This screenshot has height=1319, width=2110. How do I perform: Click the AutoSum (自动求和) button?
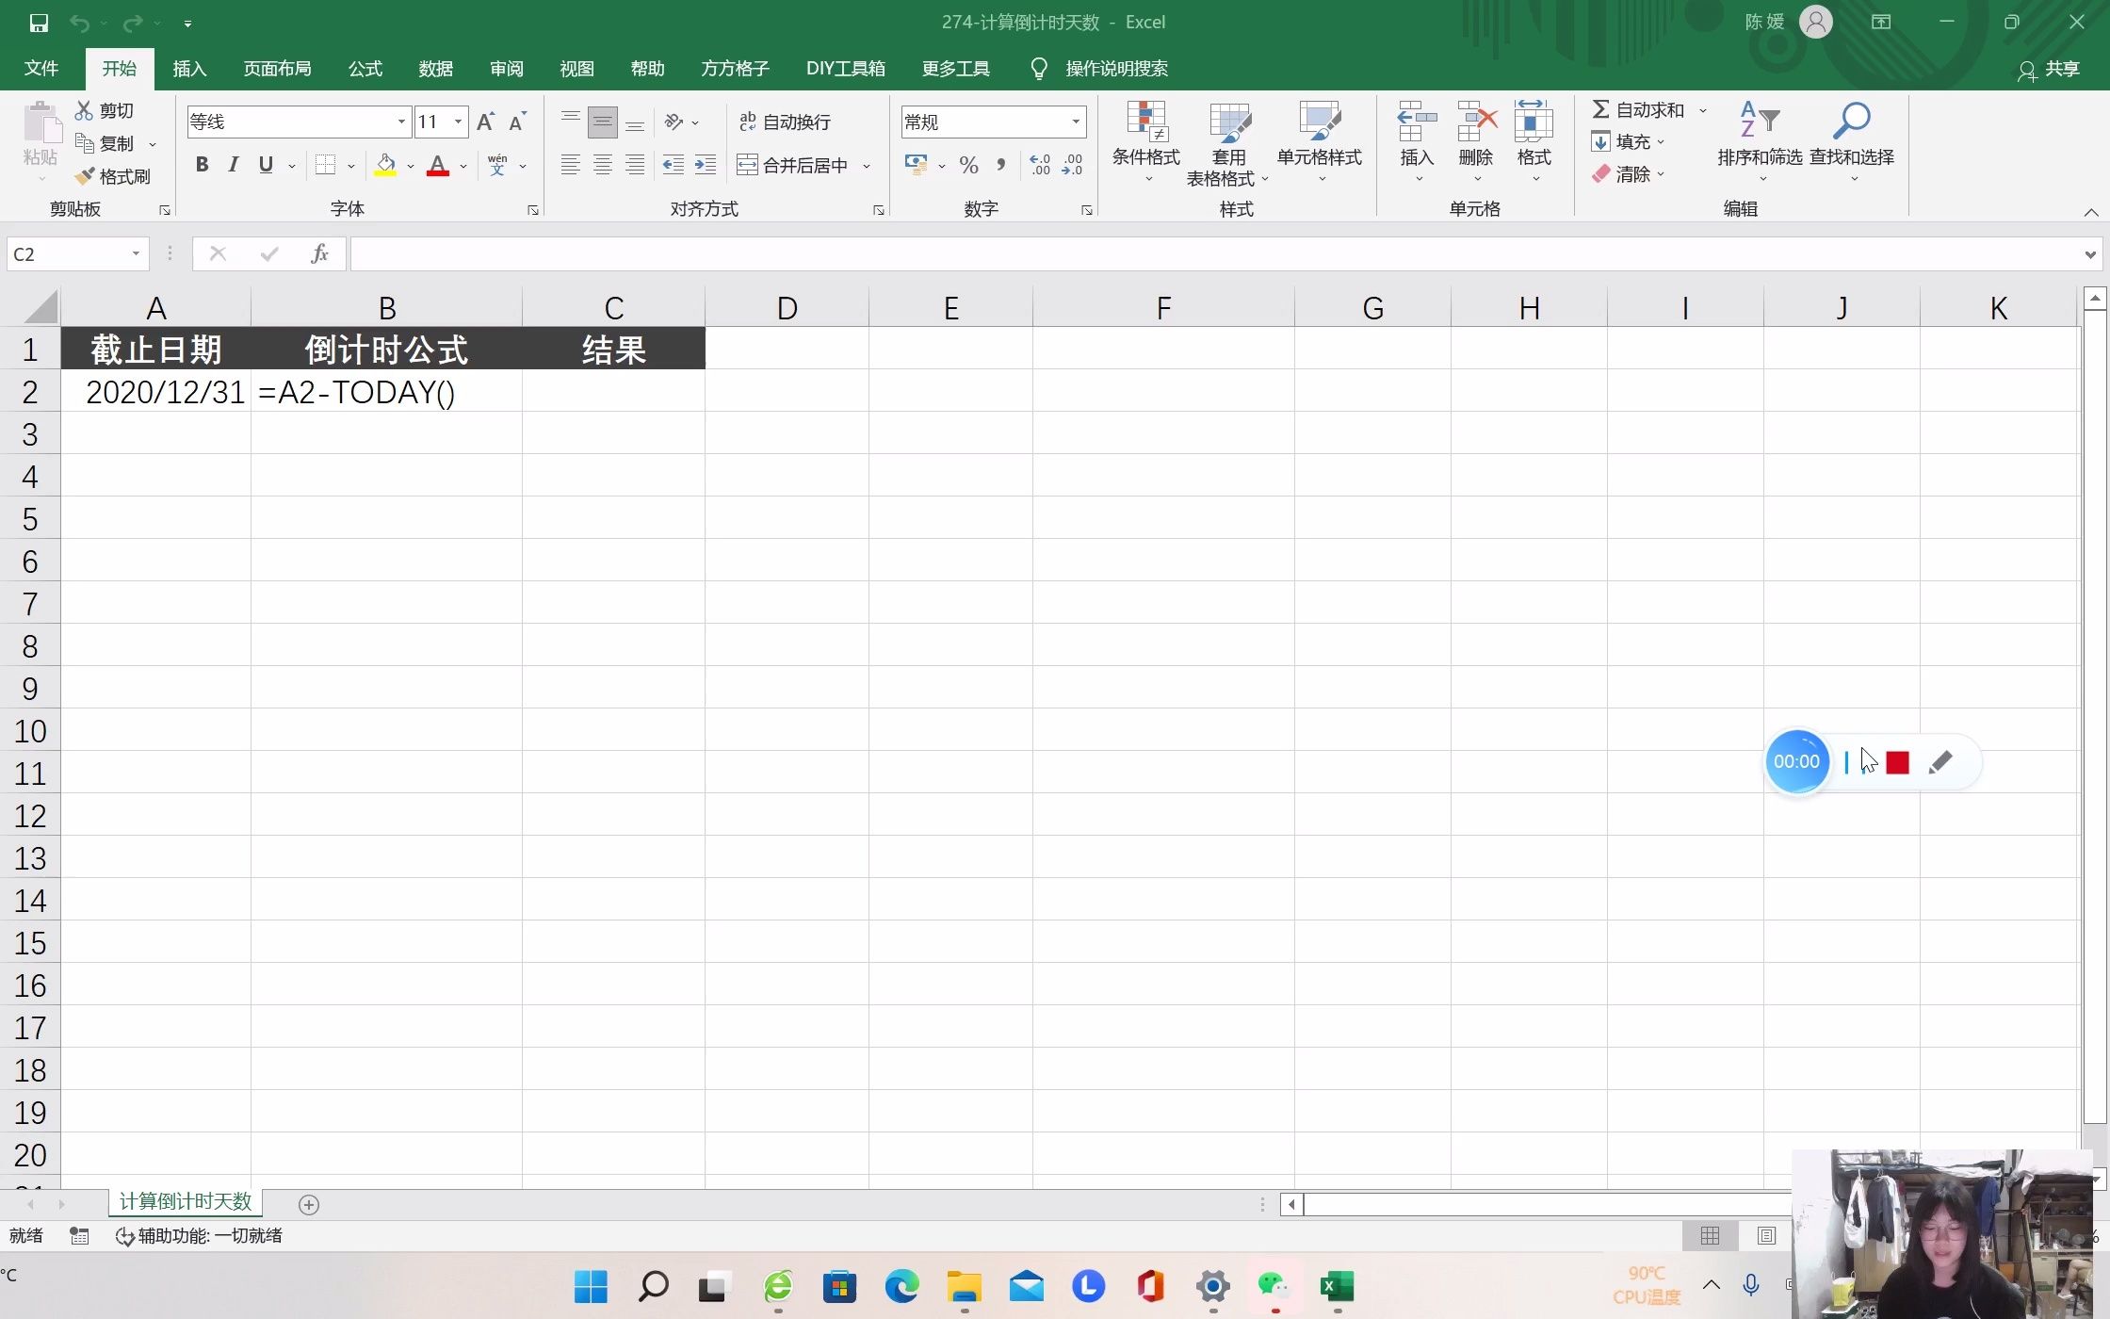click(x=1638, y=110)
